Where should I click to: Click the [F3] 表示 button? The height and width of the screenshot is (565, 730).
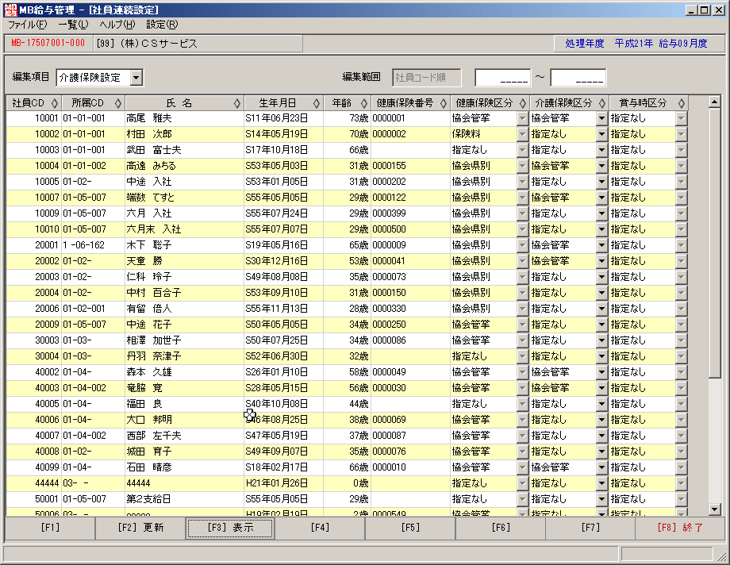coord(230,528)
